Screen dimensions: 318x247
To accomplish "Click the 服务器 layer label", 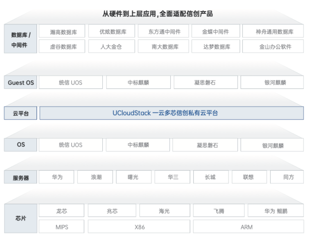I will pos(20,178).
